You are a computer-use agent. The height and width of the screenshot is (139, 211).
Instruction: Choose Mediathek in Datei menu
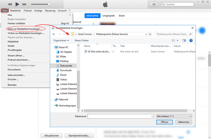tap(13, 42)
